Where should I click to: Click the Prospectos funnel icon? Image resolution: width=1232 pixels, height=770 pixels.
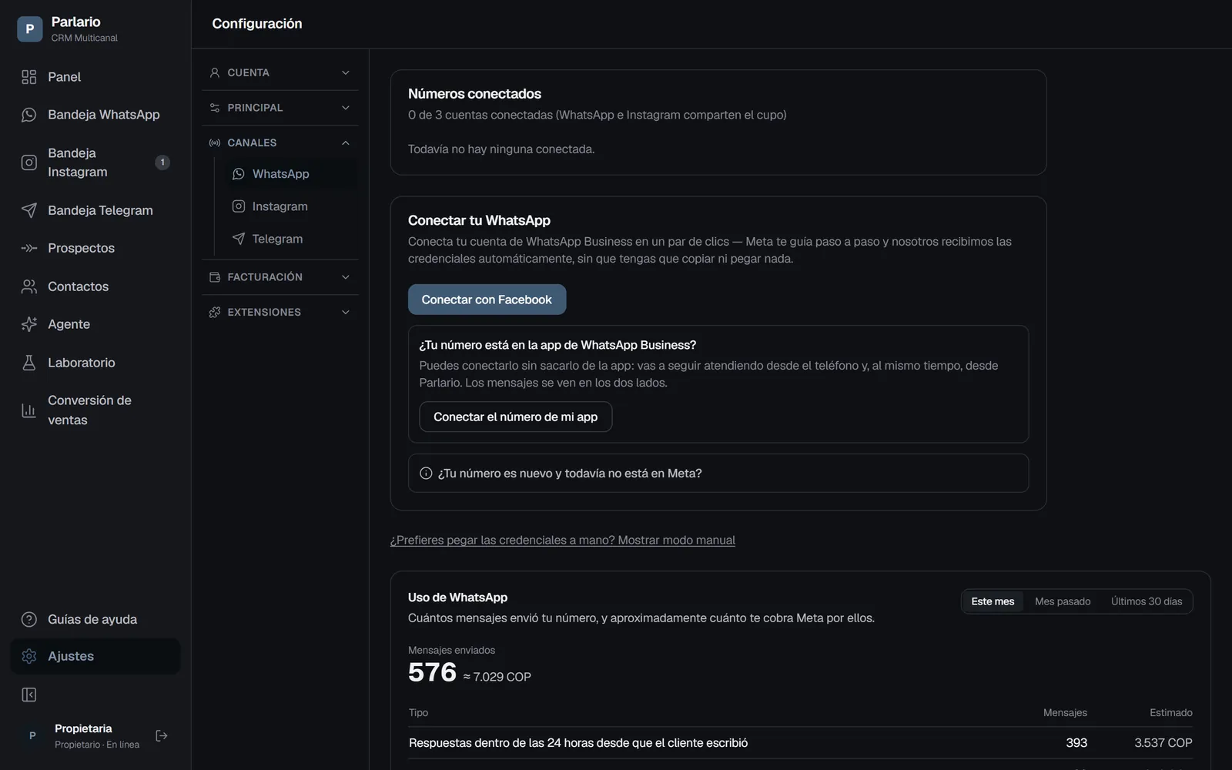coord(29,248)
